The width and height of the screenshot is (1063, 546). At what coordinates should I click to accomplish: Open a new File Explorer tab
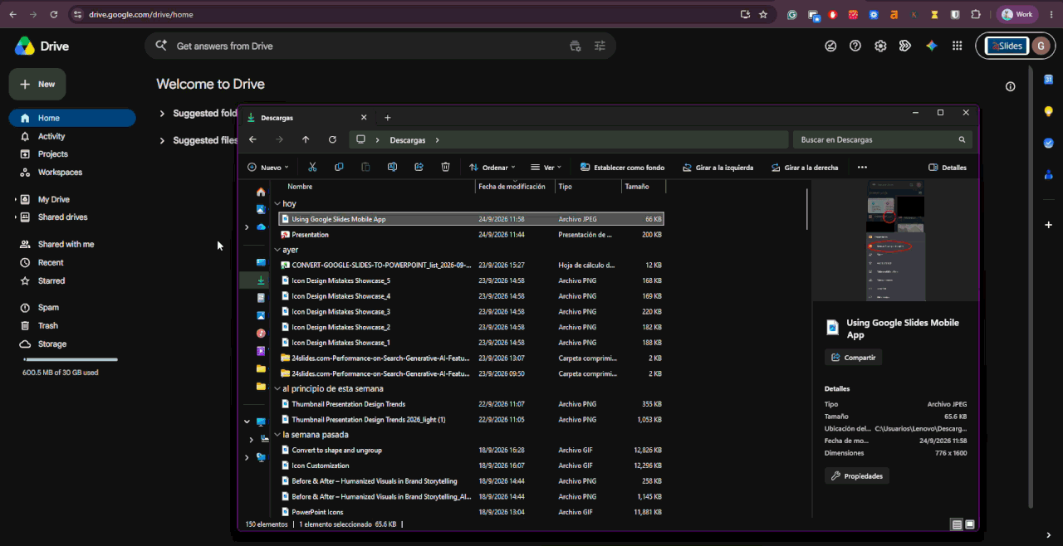387,118
